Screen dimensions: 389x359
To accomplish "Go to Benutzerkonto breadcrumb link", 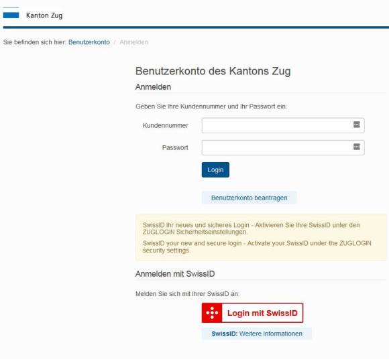I will [x=89, y=42].
